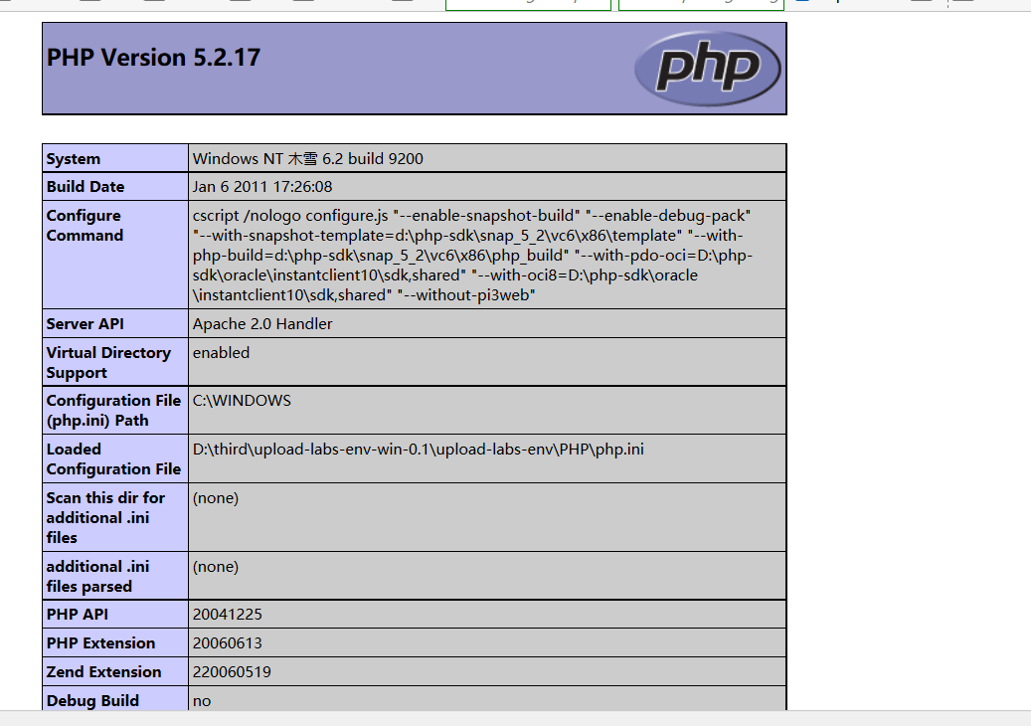
Task: Click the Scan this dir label
Action: (x=105, y=517)
